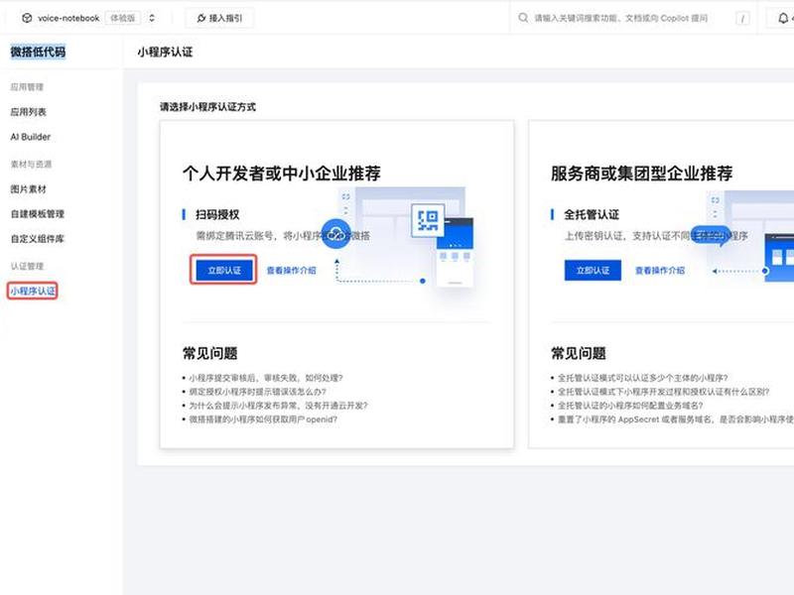Click the 服务商或集团型企业推荐 heading

pos(641,173)
